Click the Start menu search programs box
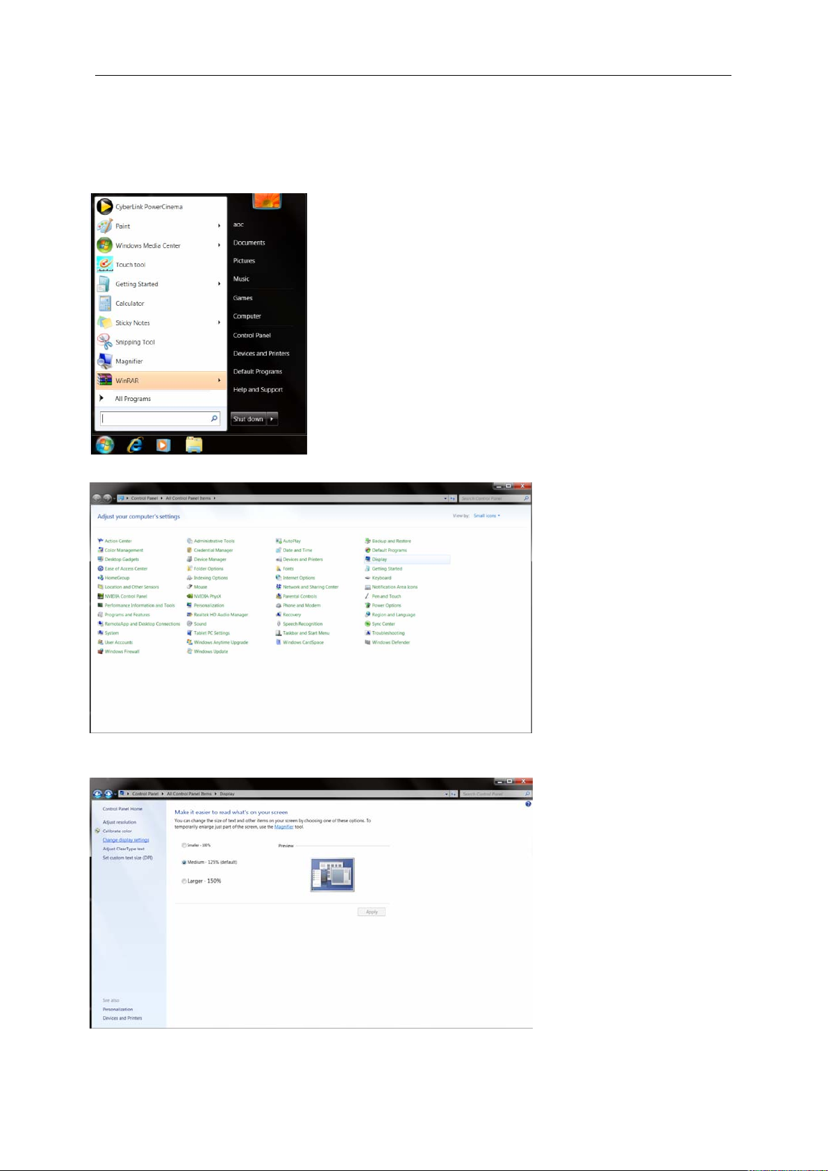The height and width of the screenshot is (1171, 828). click(x=160, y=418)
